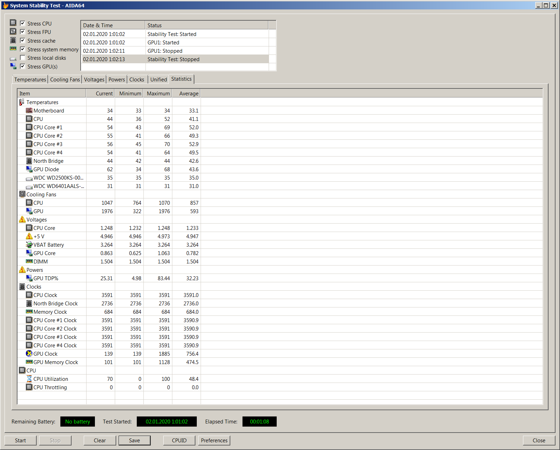The width and height of the screenshot is (560, 450).
Task: Click the Minimum column header
Action: coord(129,93)
